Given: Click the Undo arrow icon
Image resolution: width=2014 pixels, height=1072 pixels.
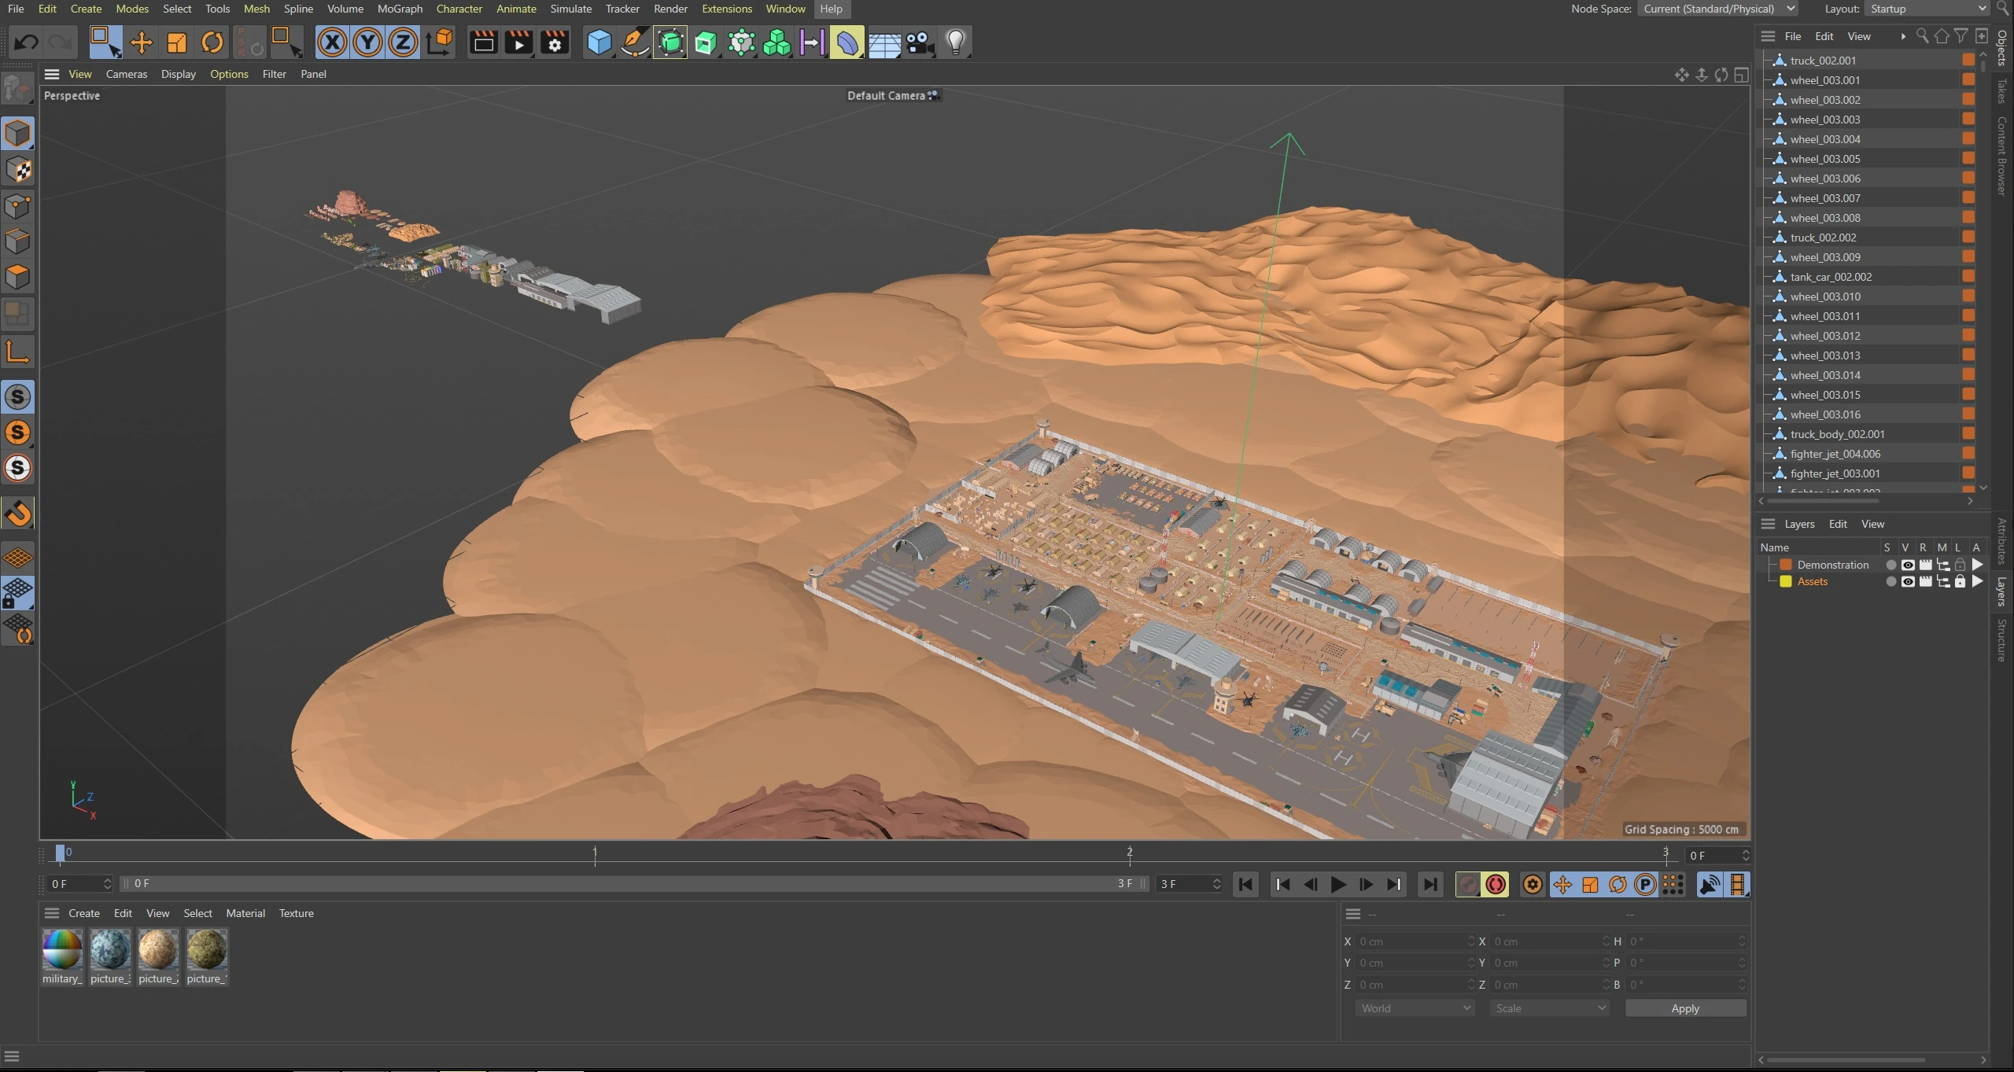Looking at the screenshot, I should point(26,42).
